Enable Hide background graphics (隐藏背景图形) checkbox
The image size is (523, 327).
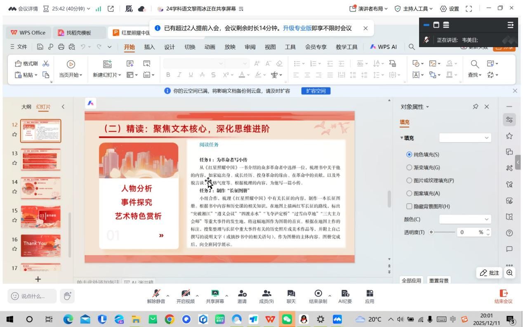coord(409,206)
